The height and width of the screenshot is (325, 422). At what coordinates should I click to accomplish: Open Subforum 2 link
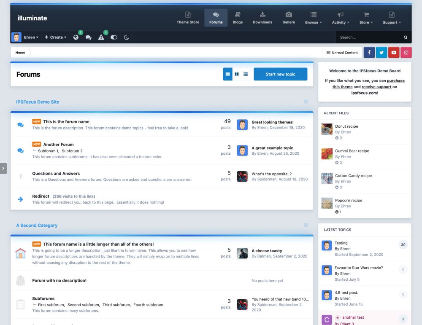(x=72, y=151)
